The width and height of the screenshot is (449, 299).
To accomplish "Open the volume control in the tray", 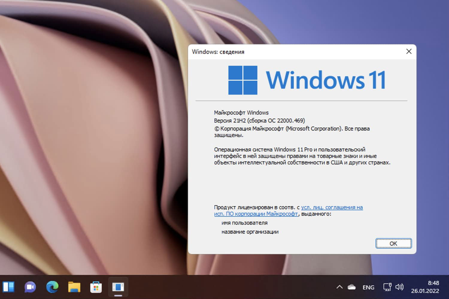I will [x=400, y=287].
